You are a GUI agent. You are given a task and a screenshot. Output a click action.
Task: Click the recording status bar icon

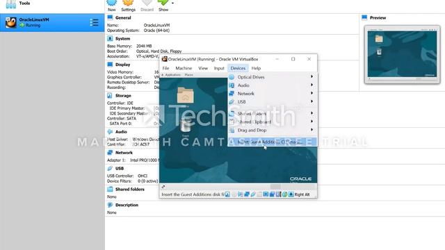[272, 194]
